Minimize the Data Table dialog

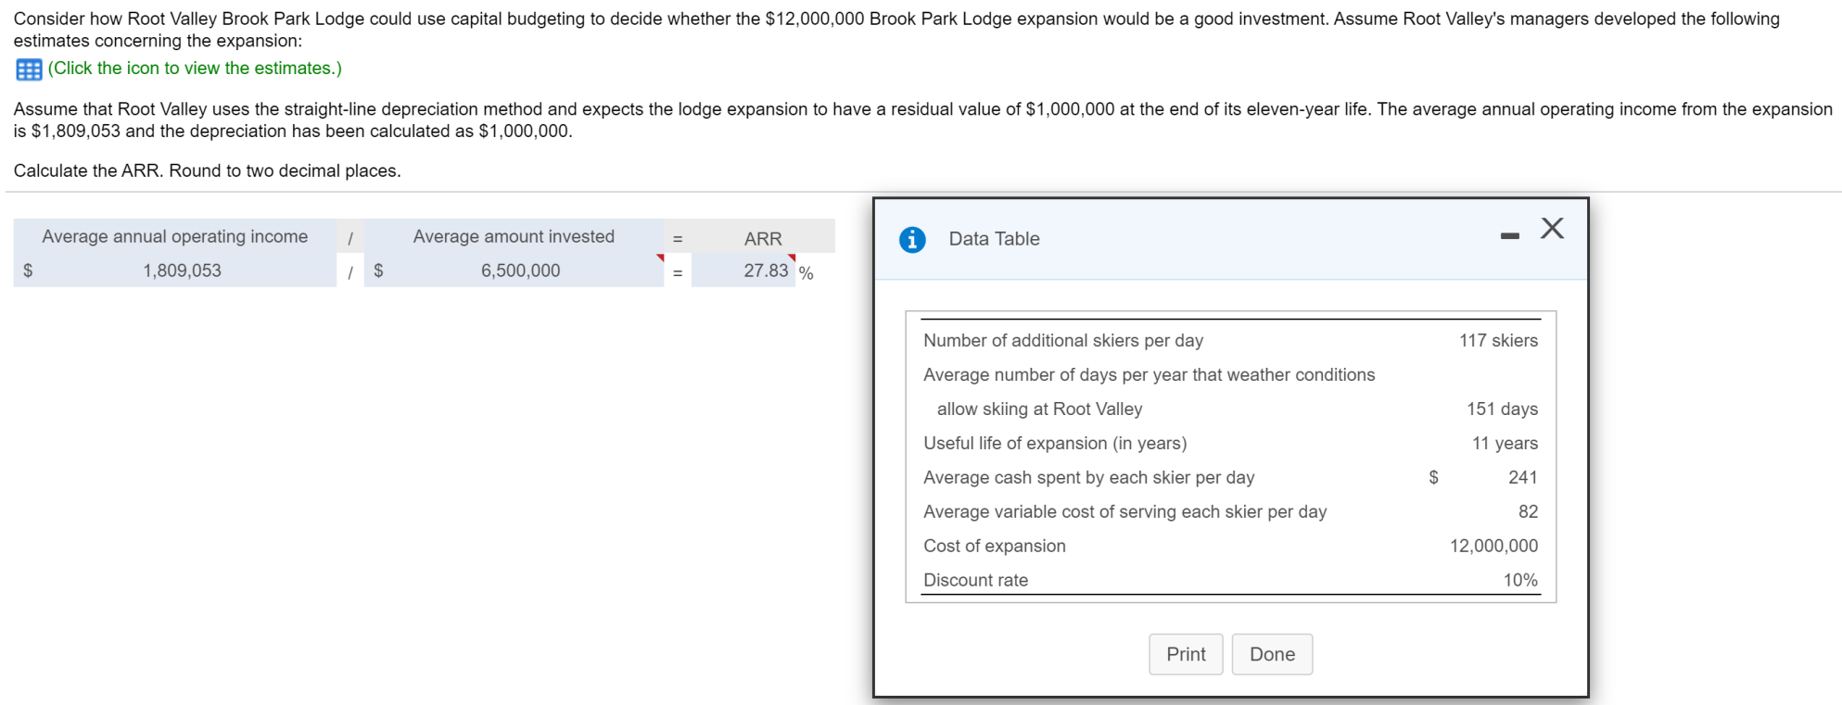(x=1510, y=236)
